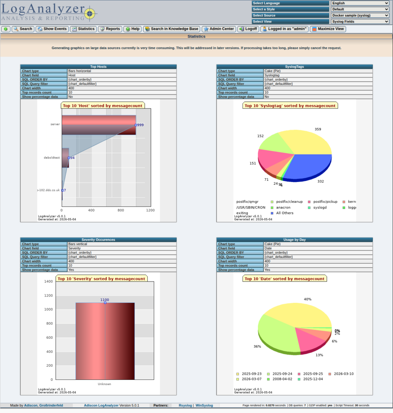This screenshot has height=413, width=393.
Task: Click the blue All Others legend swatch
Action: [272, 213]
